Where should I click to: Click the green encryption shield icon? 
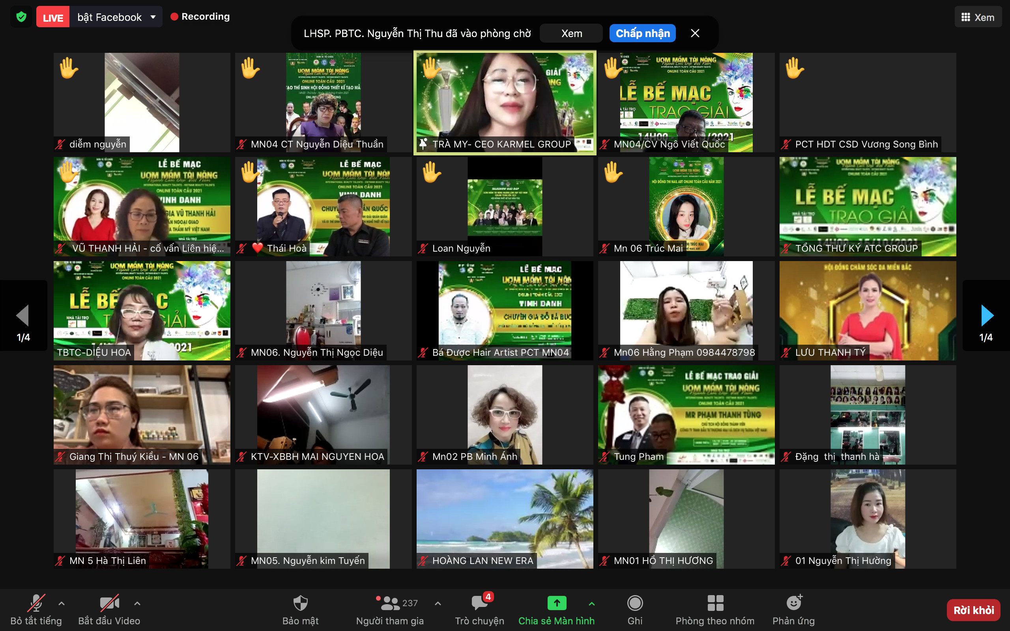click(21, 17)
